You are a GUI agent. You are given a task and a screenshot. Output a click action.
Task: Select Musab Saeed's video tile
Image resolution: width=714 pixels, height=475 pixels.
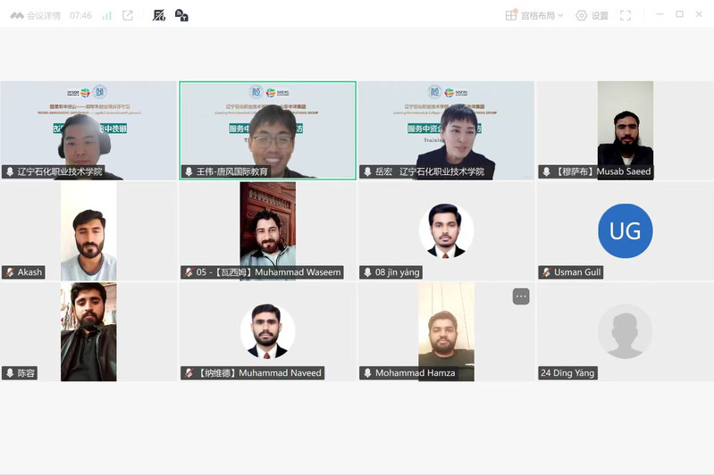click(x=625, y=125)
